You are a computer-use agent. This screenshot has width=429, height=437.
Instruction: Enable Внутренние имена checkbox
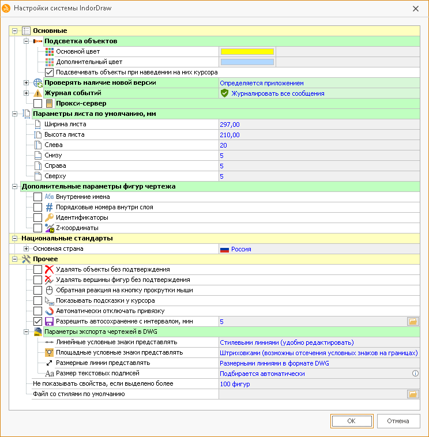[37, 197]
